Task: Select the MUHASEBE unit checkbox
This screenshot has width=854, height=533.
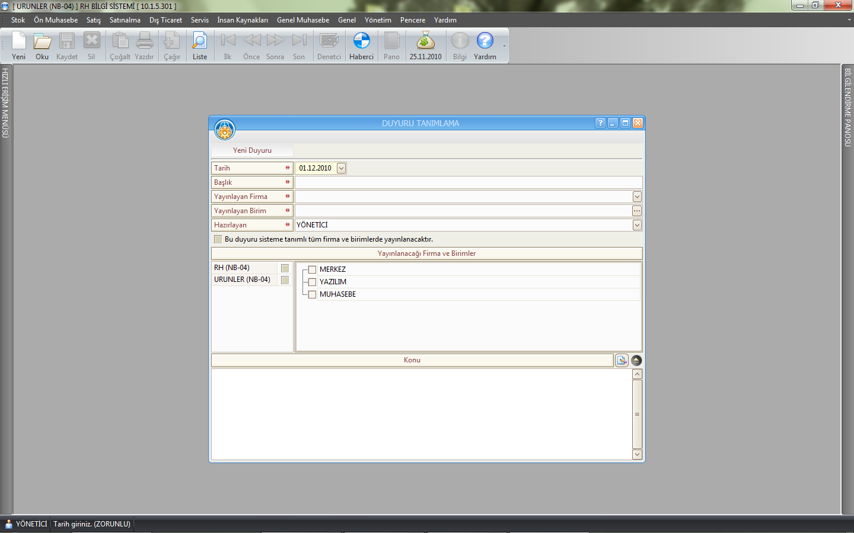Action: coord(313,294)
